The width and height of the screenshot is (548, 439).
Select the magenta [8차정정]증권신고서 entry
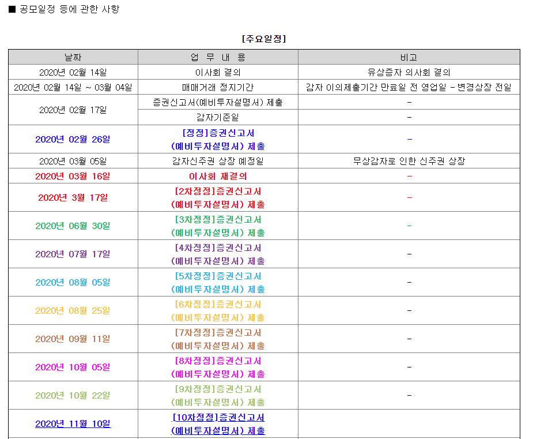(218, 361)
